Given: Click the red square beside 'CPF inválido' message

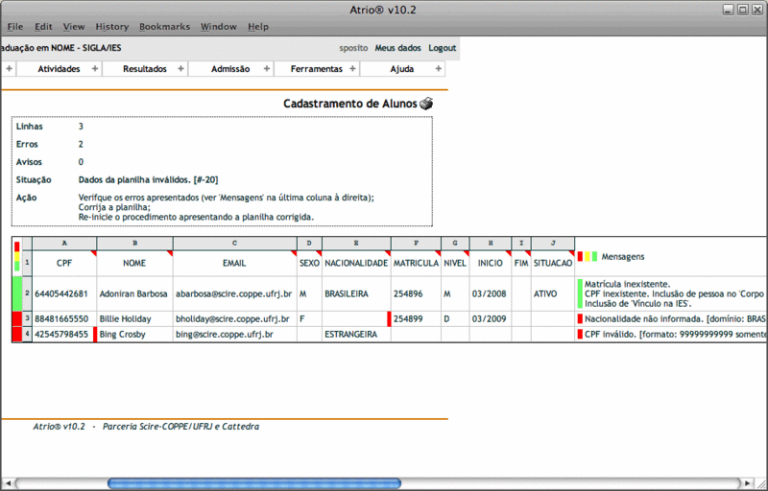Looking at the screenshot, I should [580, 335].
